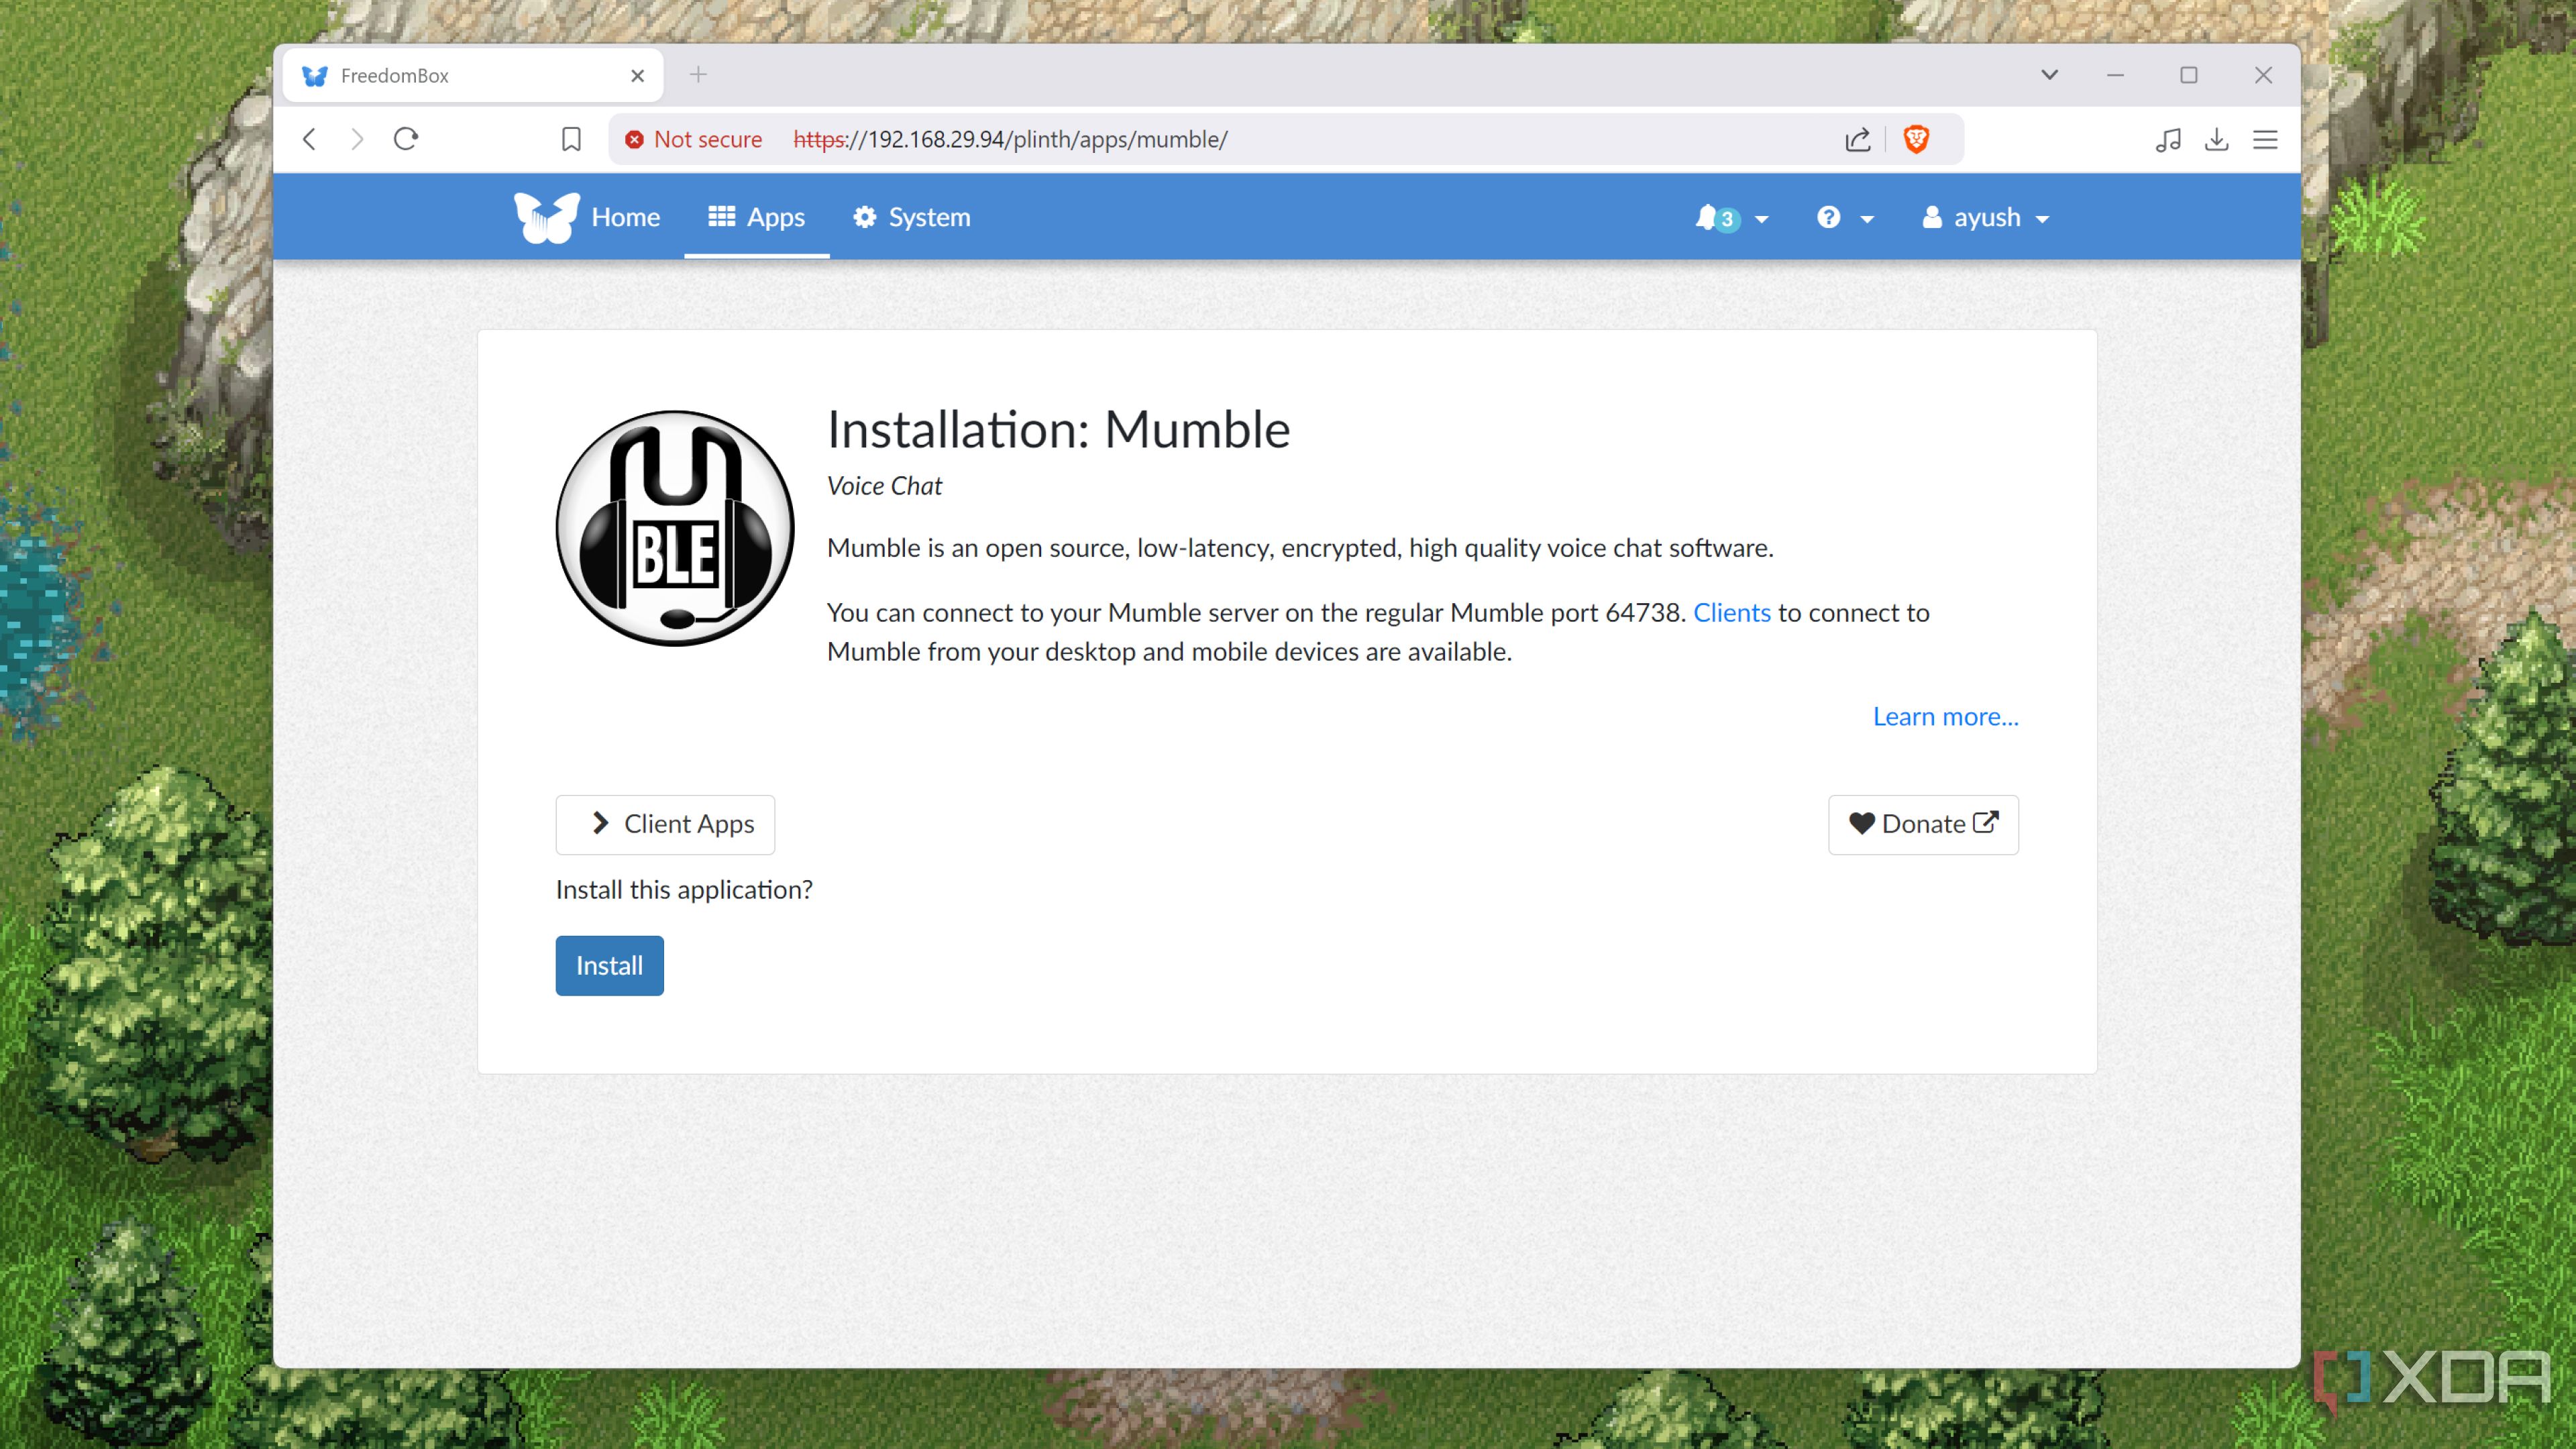Open a new tab with plus button

[698, 75]
